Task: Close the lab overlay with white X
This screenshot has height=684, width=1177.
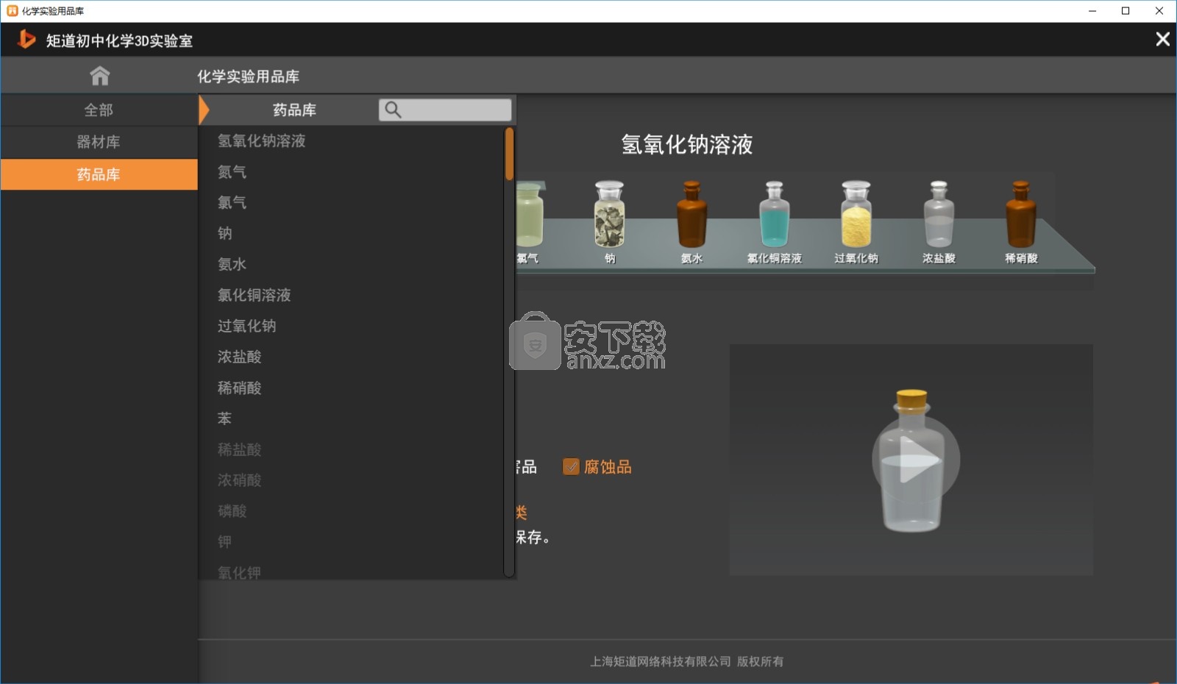Action: [x=1162, y=39]
